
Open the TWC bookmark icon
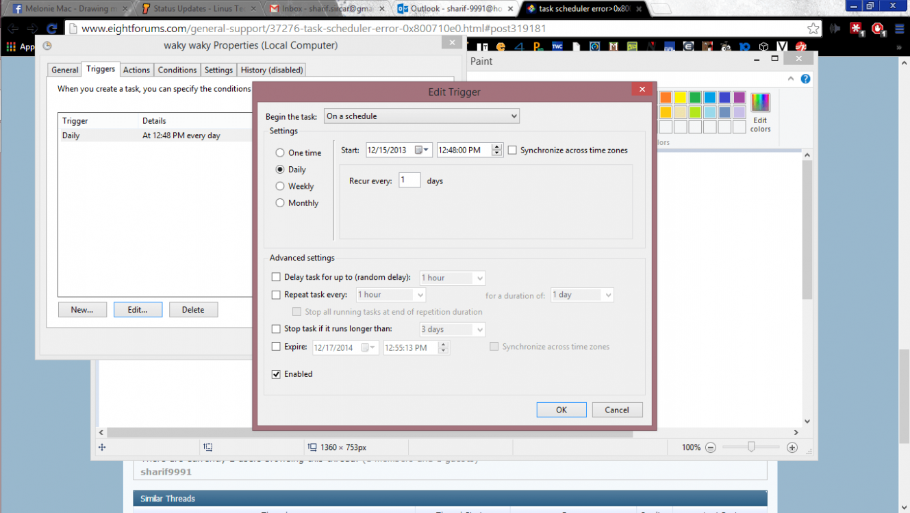(x=557, y=47)
